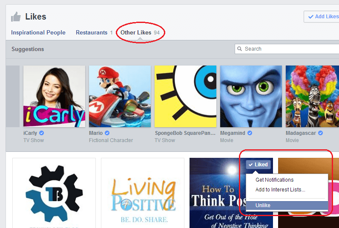
Task: Open the SpongeBob SquarePants suggestion thumbnail
Action: 185,96
